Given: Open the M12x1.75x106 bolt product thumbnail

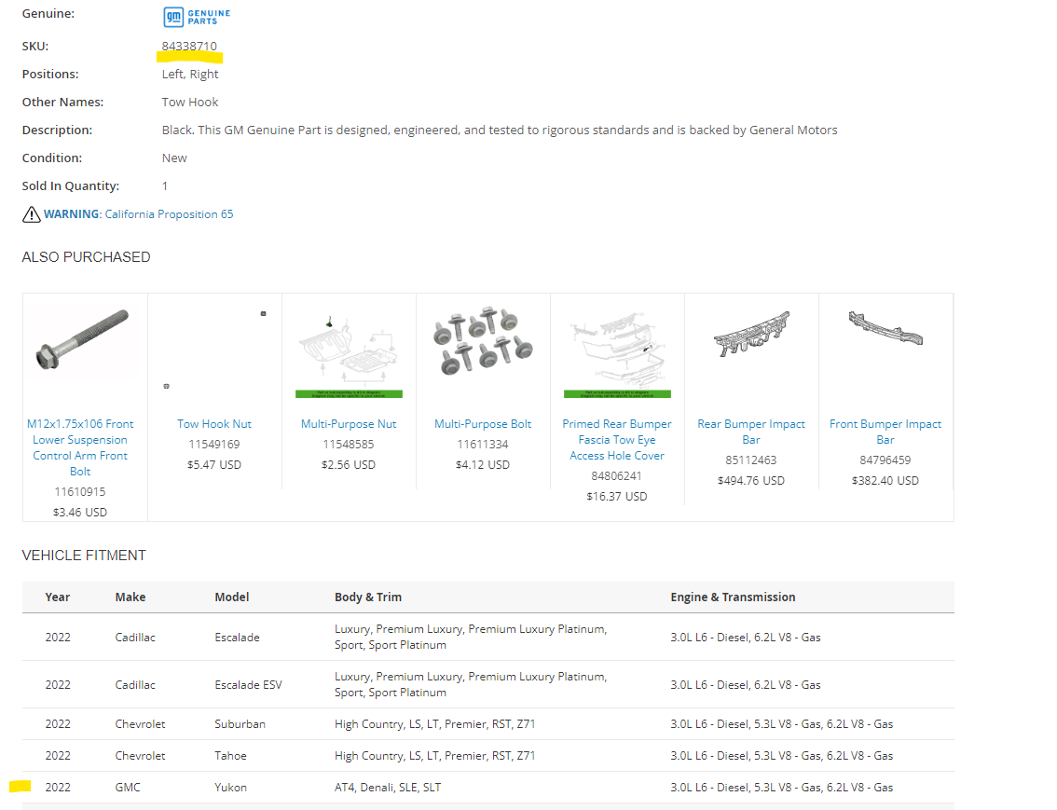Looking at the screenshot, I should pos(82,339).
